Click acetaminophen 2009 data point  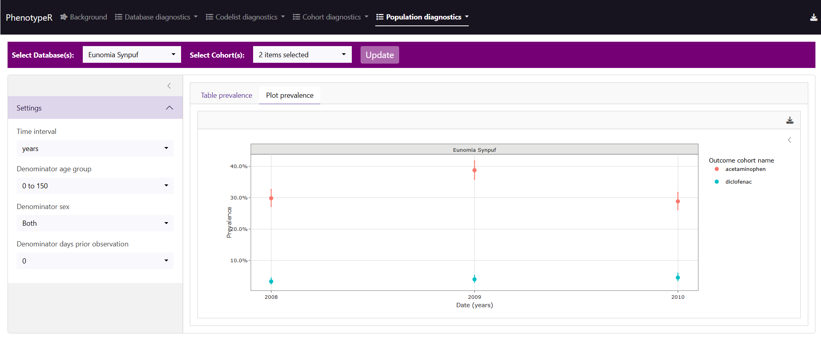pyautogui.click(x=474, y=170)
